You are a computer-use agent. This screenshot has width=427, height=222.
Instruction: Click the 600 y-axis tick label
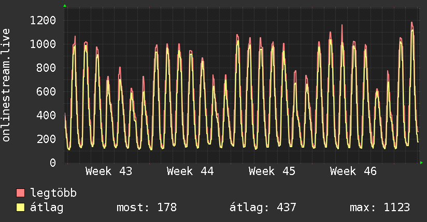tap(46, 91)
